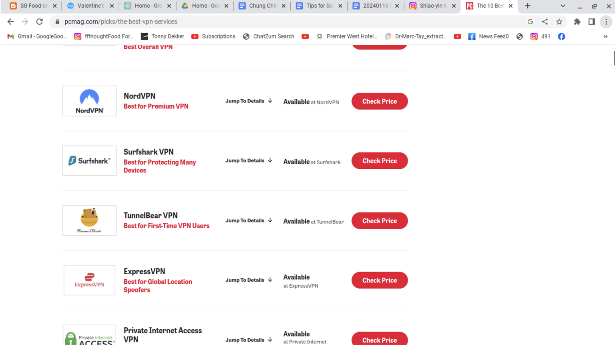Click the NordVPN logo thumbnail
615x347 pixels.
pyautogui.click(x=89, y=101)
